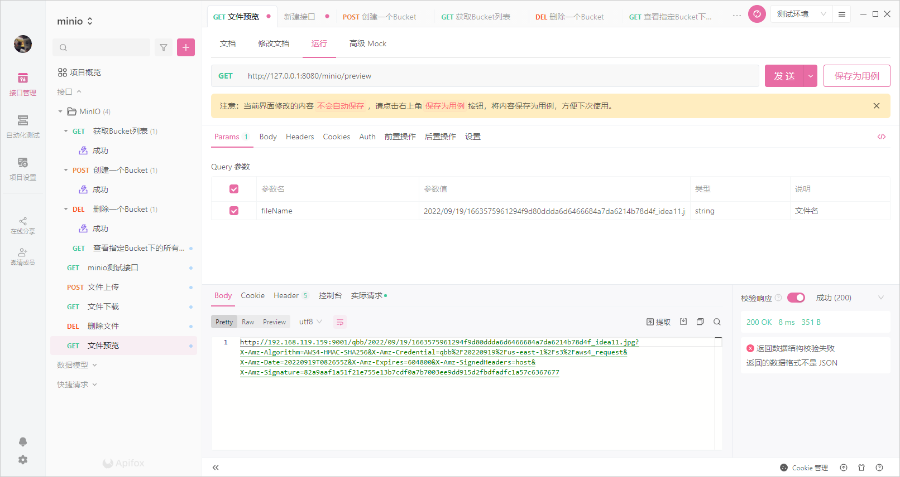Open the minio project switcher
Screen dimensions: 900x477
click(x=75, y=21)
